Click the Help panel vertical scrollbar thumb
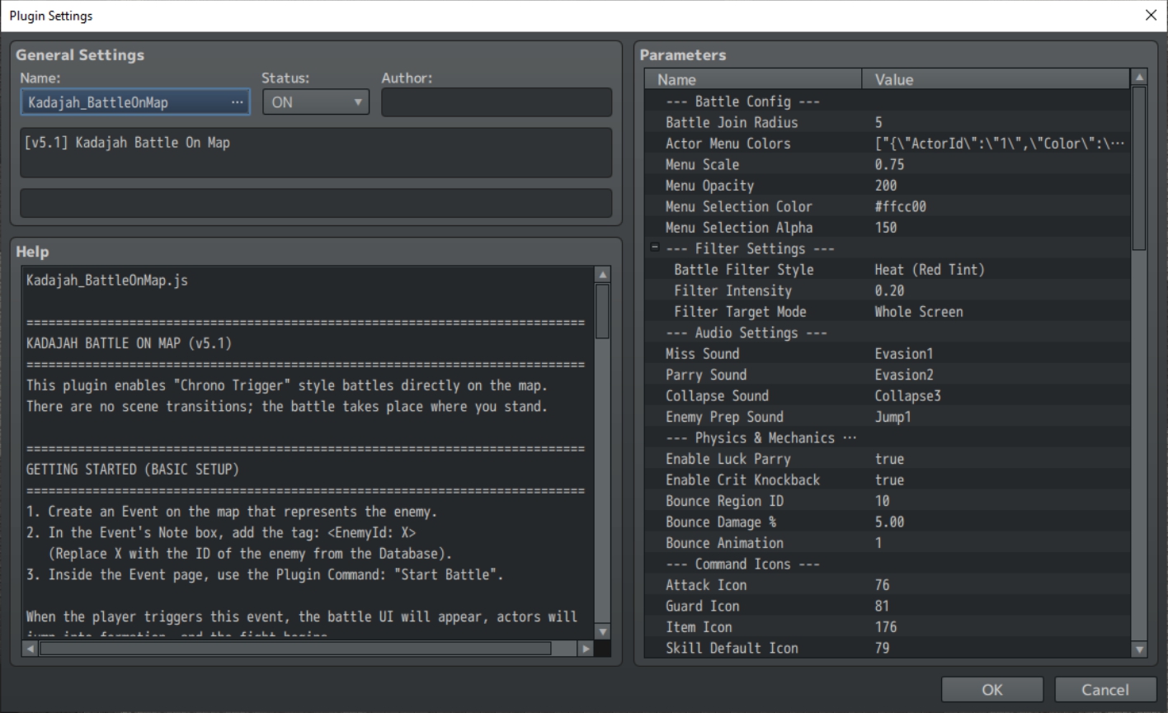1168x713 pixels. (603, 311)
